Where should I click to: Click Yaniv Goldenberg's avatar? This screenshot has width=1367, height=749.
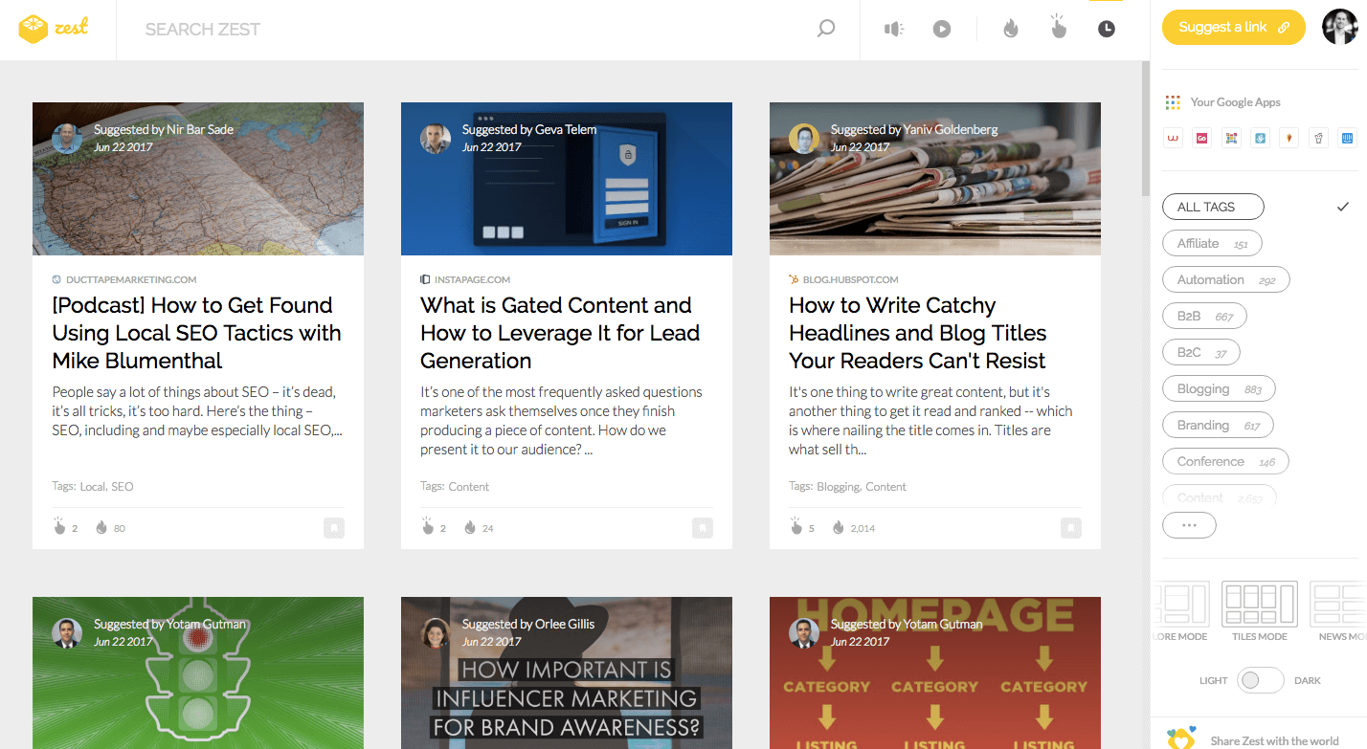(x=804, y=139)
